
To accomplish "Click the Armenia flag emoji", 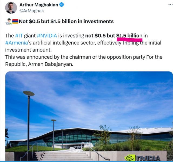I will (x=15, y=22).
